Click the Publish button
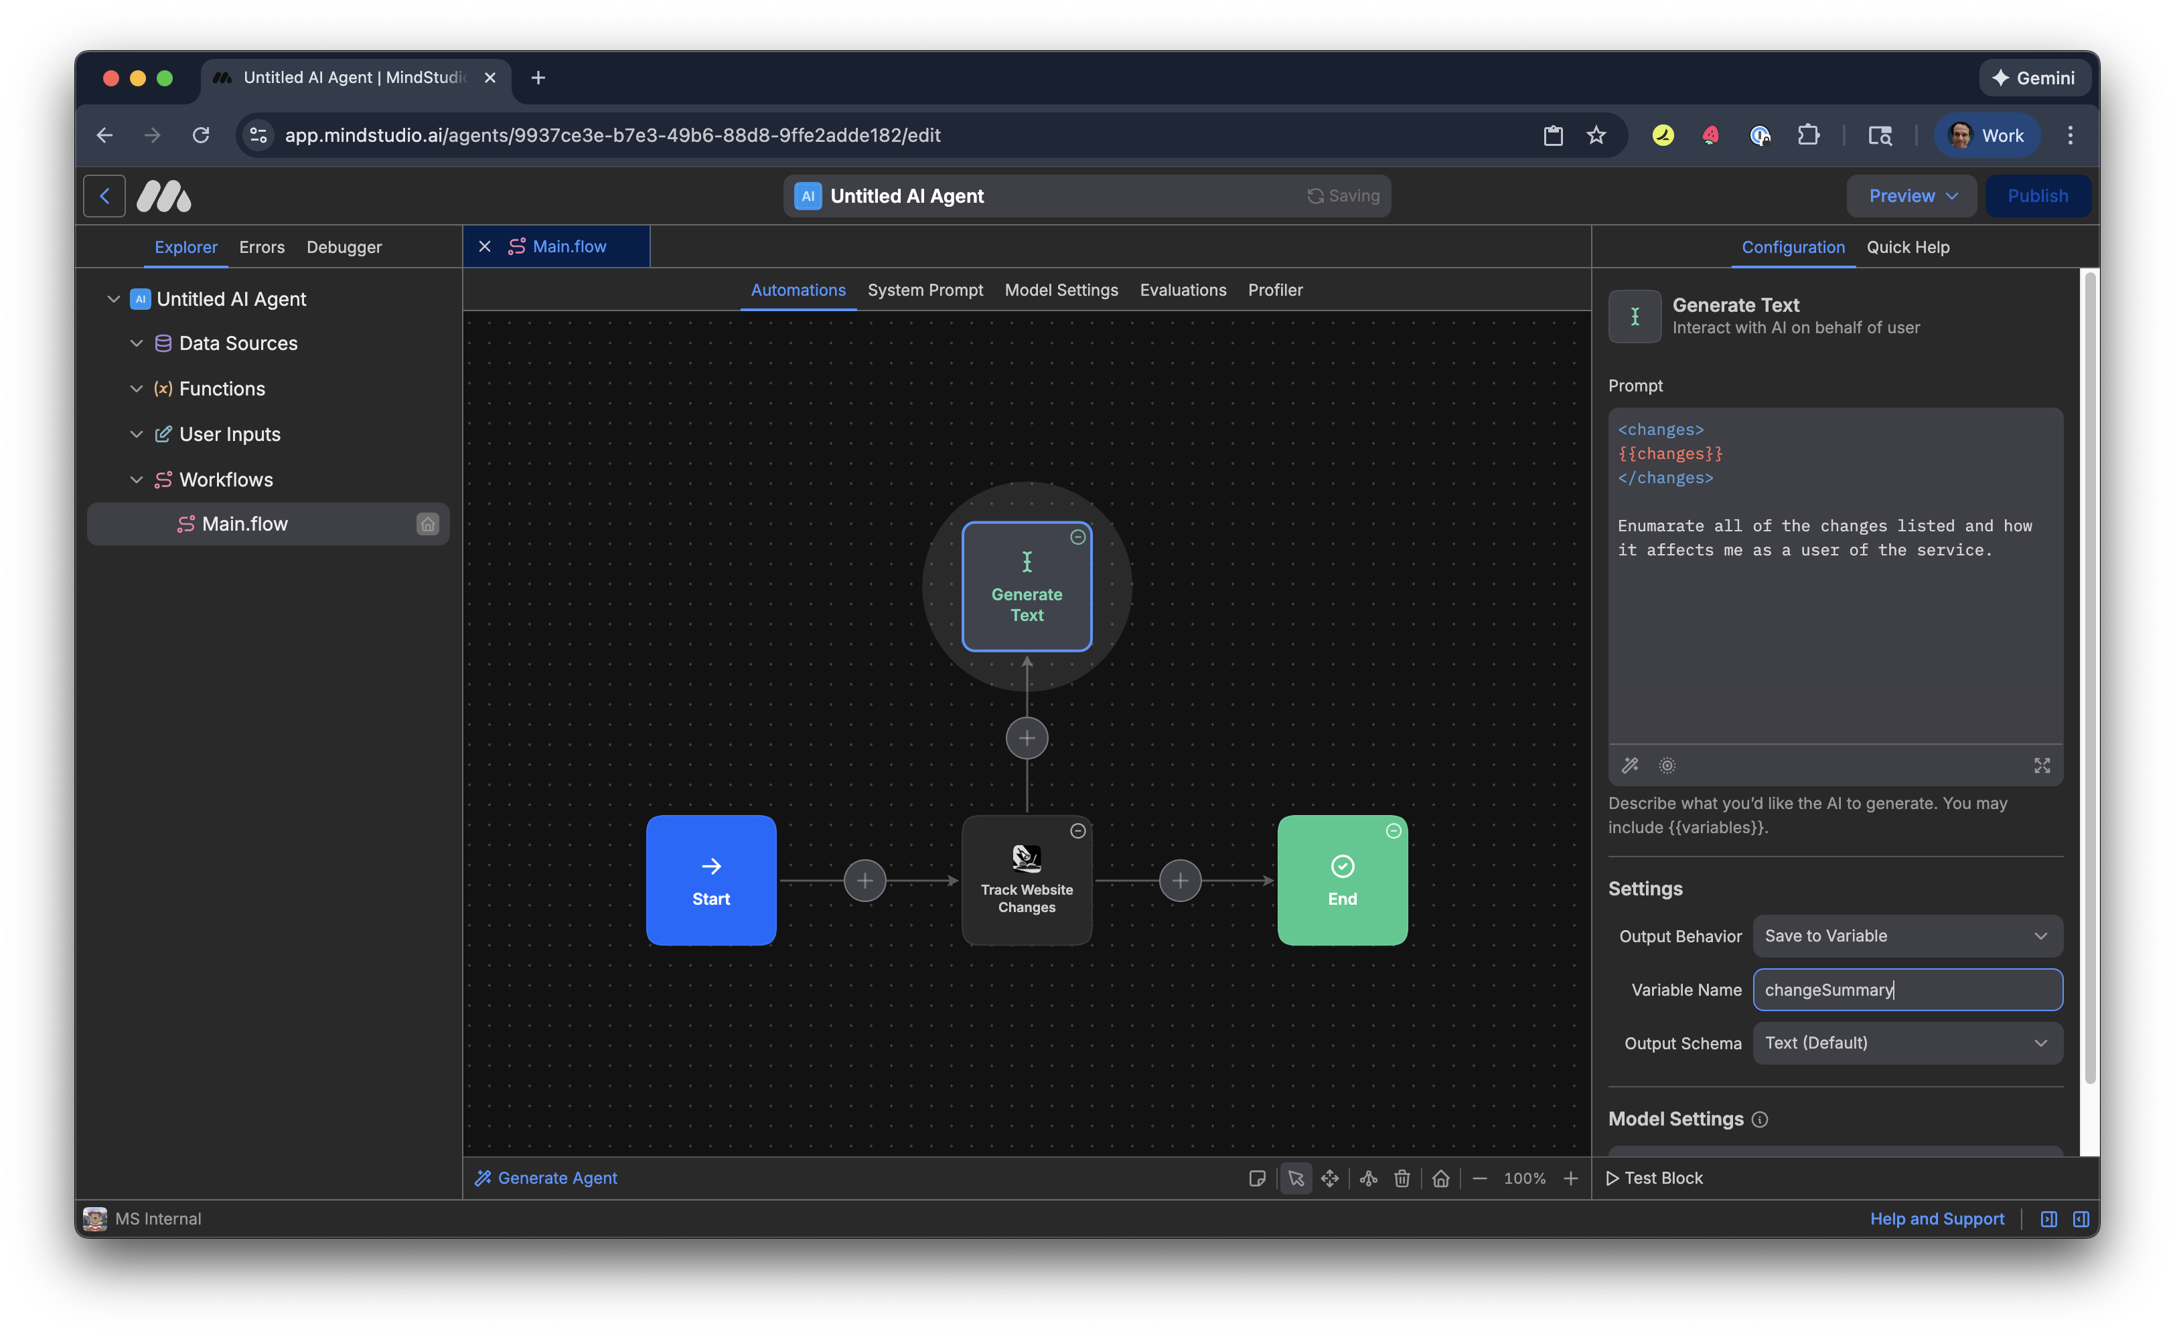 (2037, 195)
